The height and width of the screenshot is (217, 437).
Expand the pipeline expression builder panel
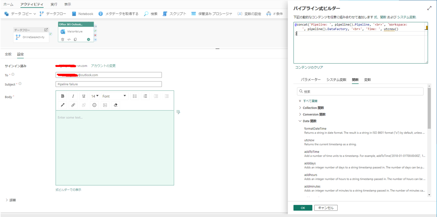click(429, 8)
